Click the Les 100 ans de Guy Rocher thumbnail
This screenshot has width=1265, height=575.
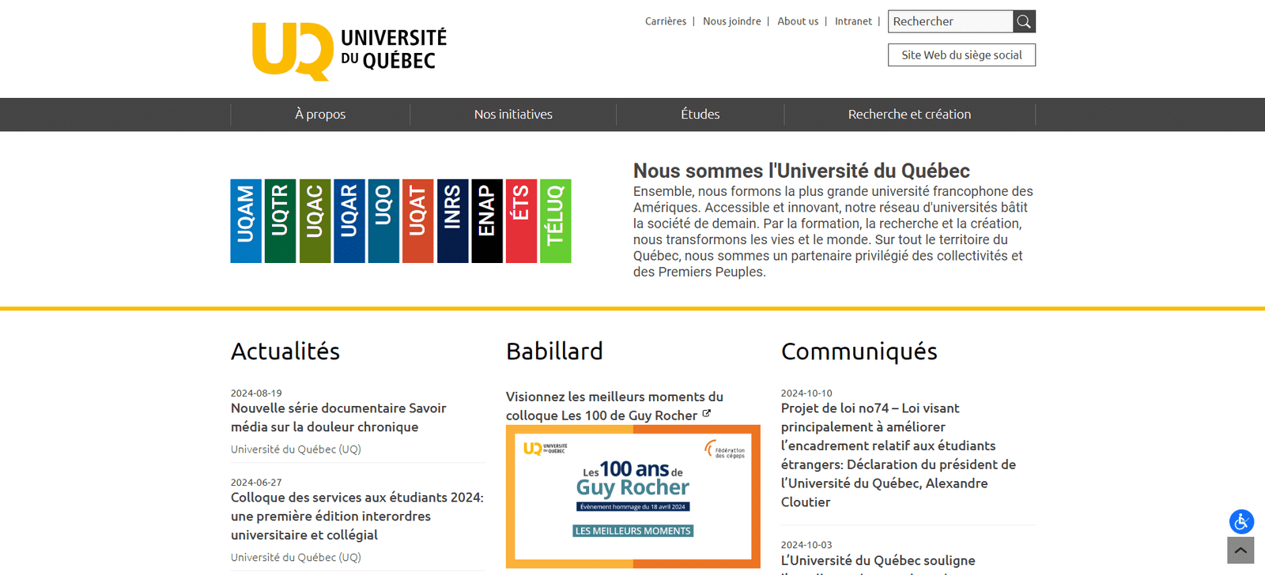(633, 497)
